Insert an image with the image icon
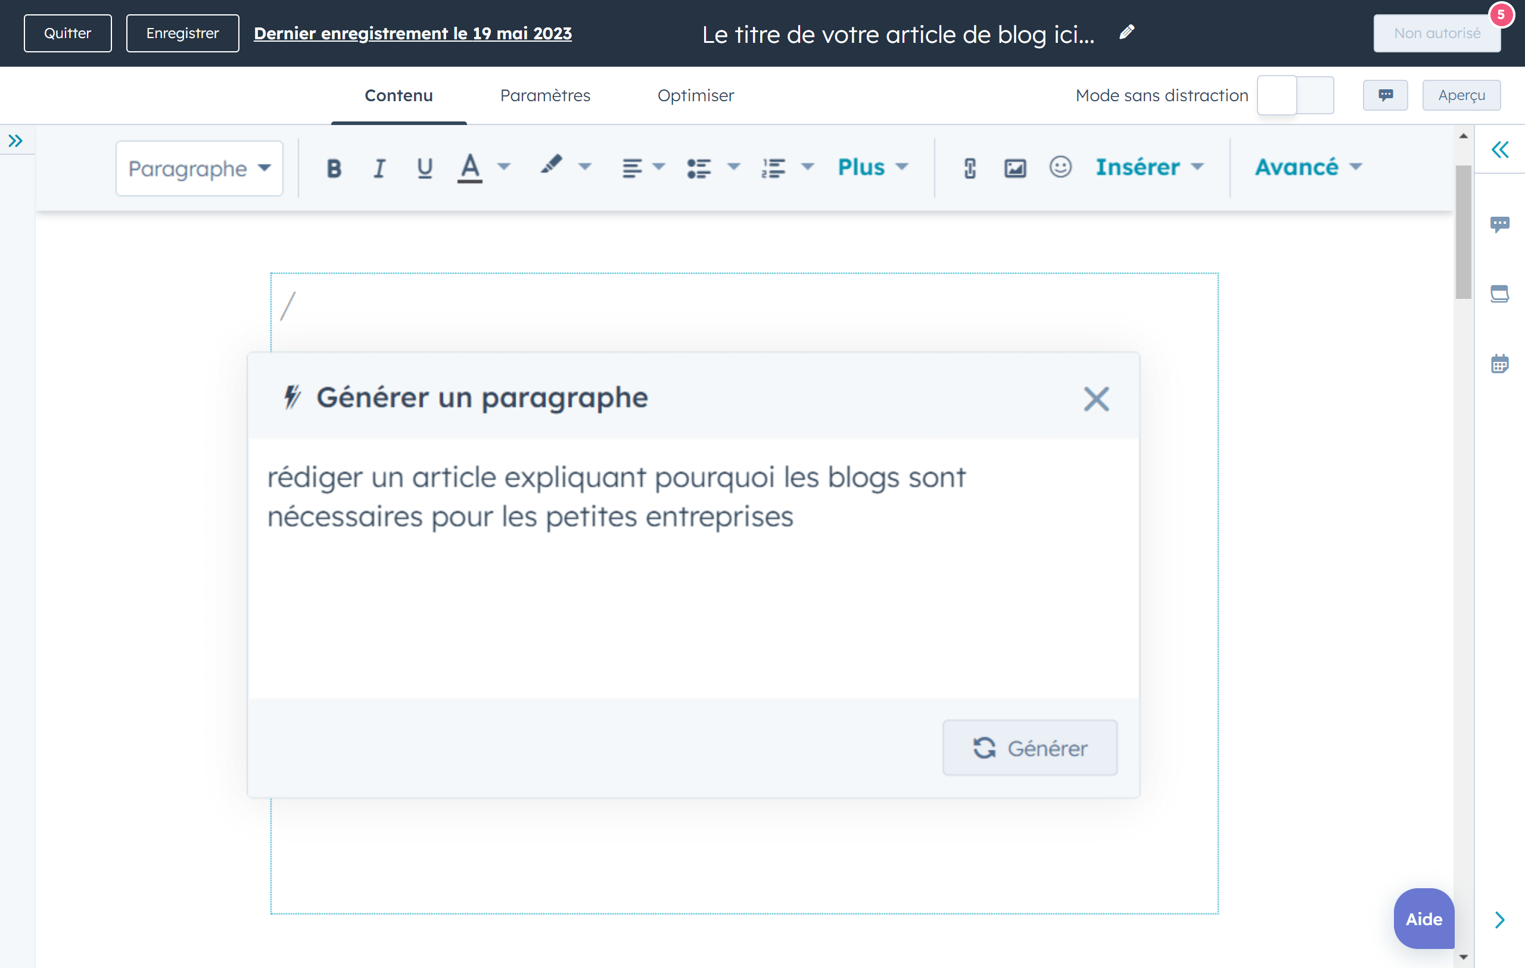 click(x=1014, y=168)
